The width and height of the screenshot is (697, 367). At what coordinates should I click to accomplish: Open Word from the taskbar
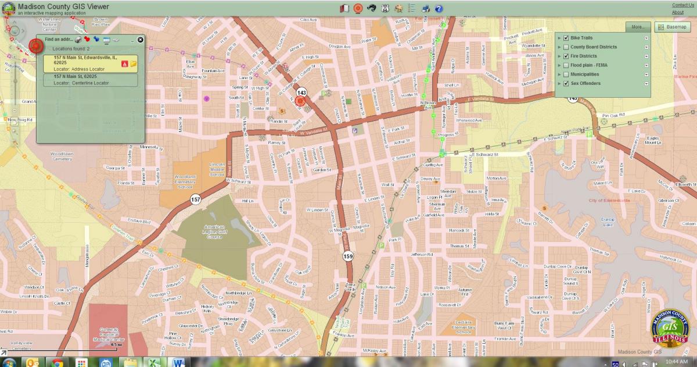coord(178,362)
